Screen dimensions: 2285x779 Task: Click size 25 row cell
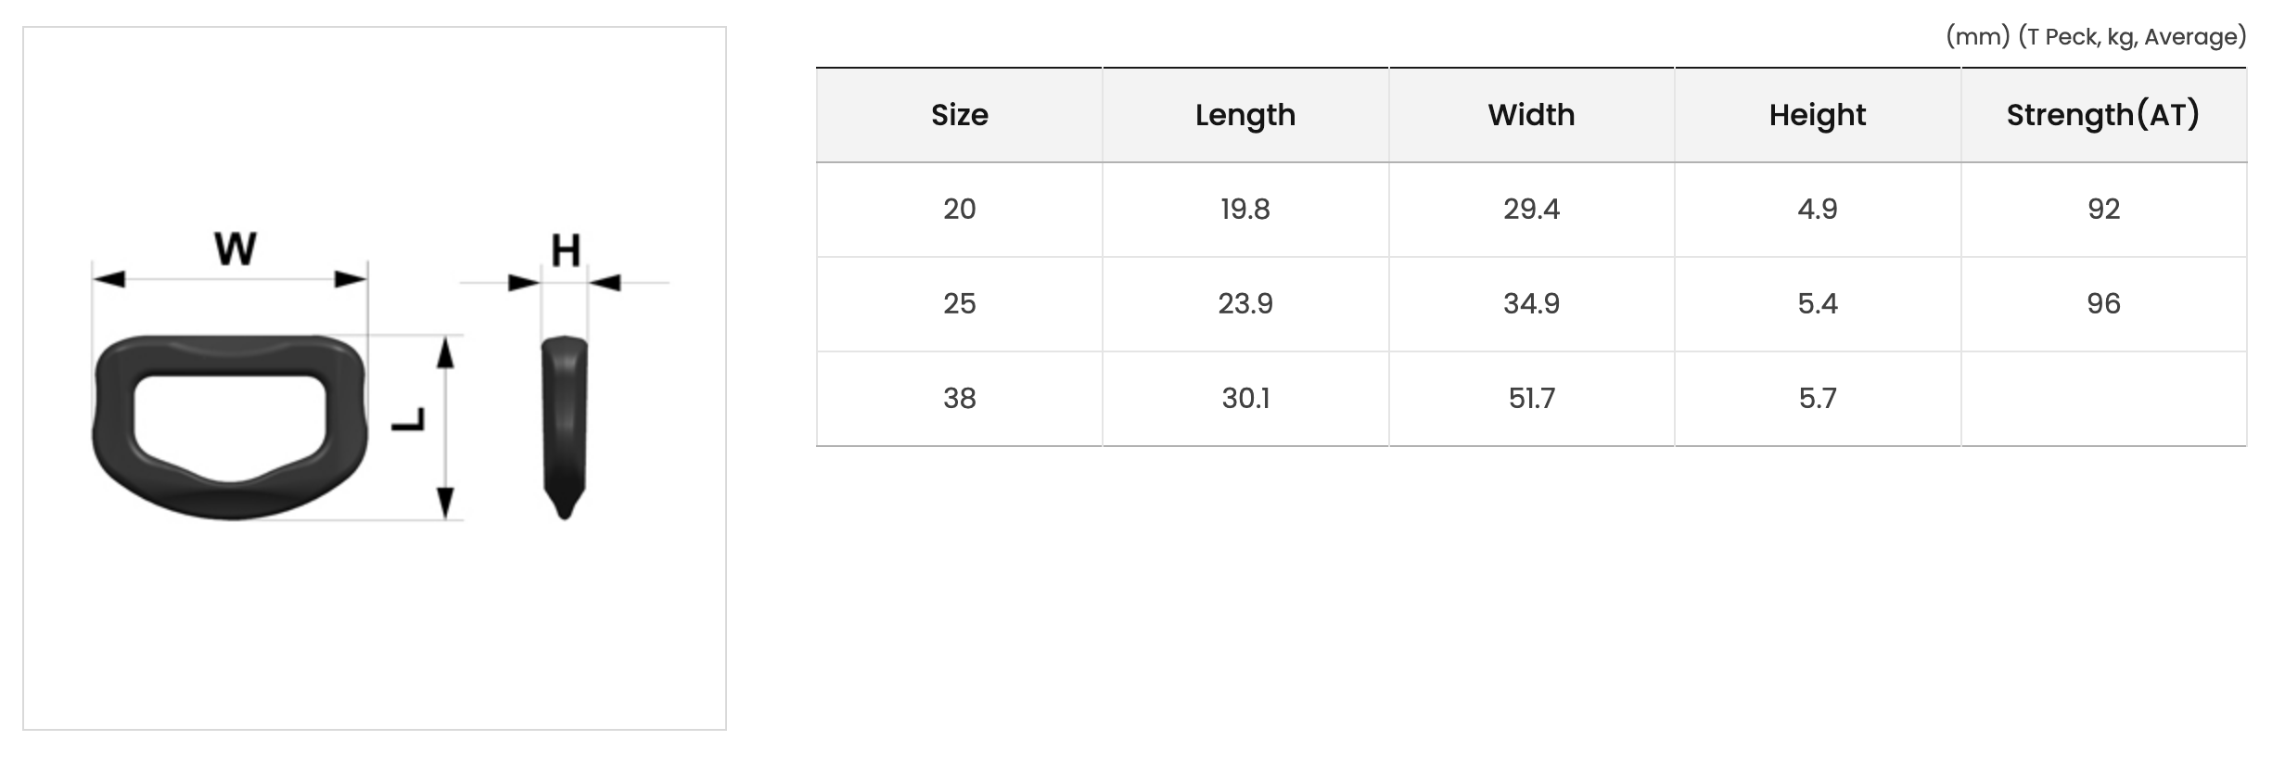[959, 304]
